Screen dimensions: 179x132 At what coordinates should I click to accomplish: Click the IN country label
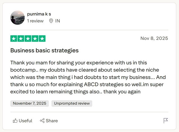click(x=58, y=21)
